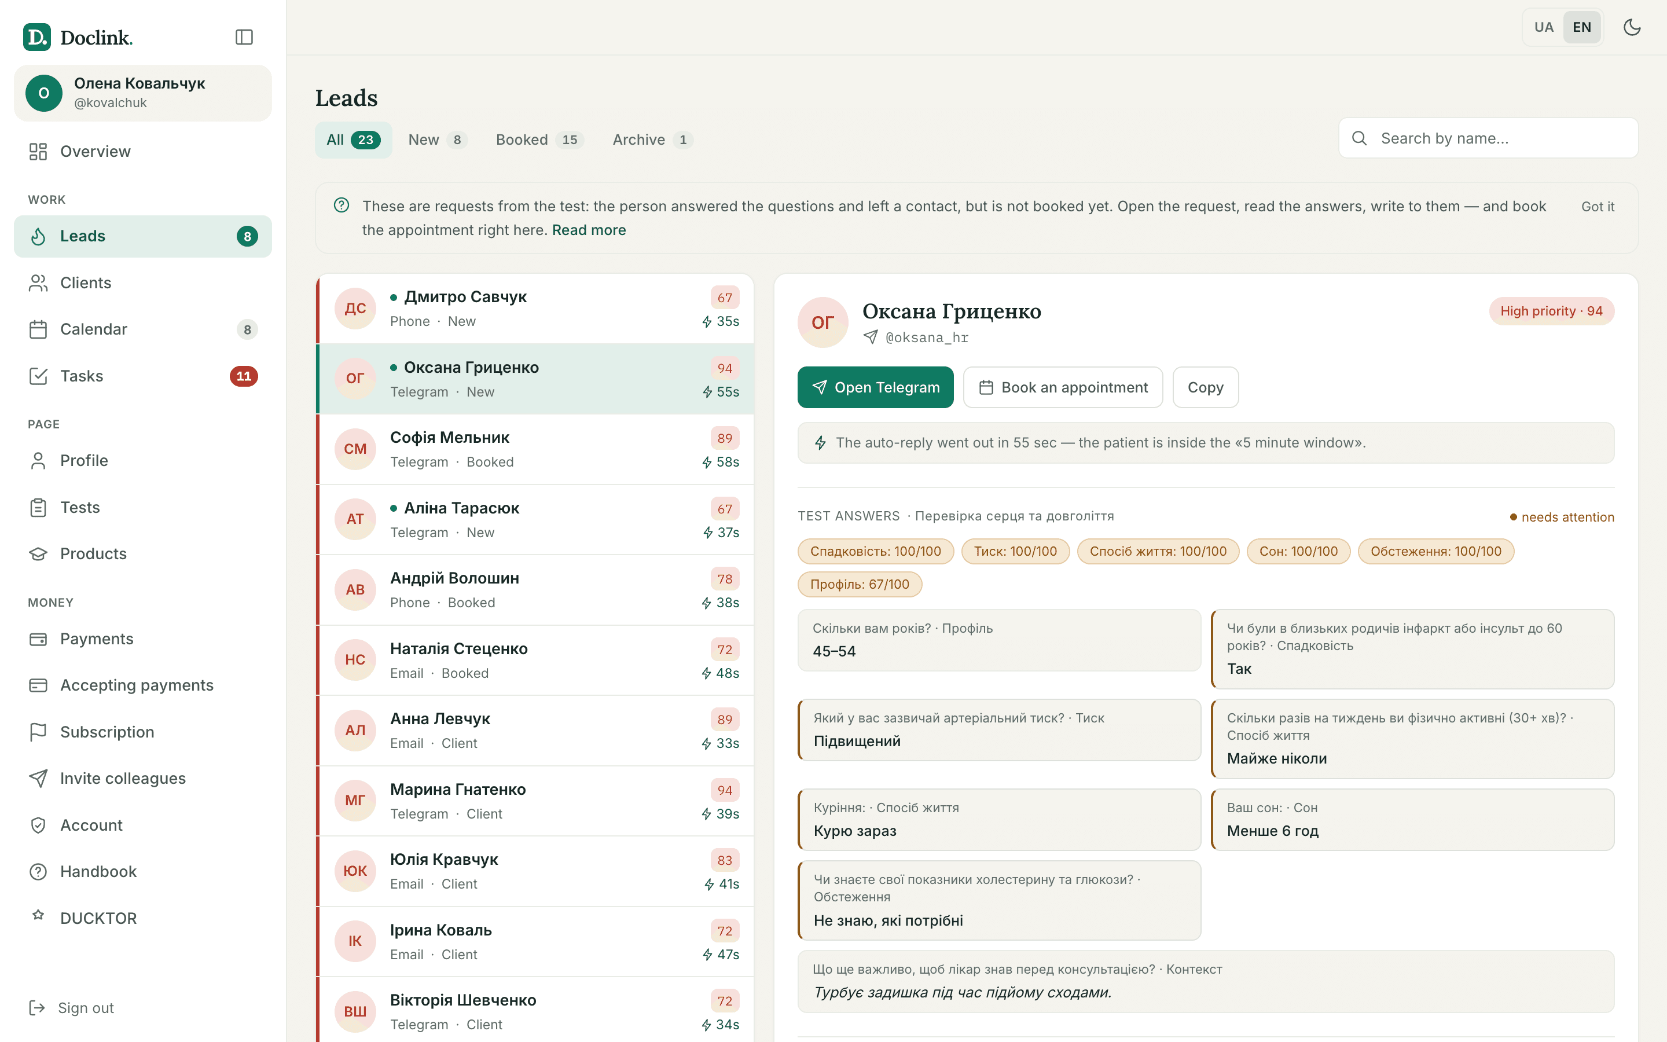Select lead Софія Мельник
Image resolution: width=1667 pixels, height=1042 pixels.
pos(535,449)
